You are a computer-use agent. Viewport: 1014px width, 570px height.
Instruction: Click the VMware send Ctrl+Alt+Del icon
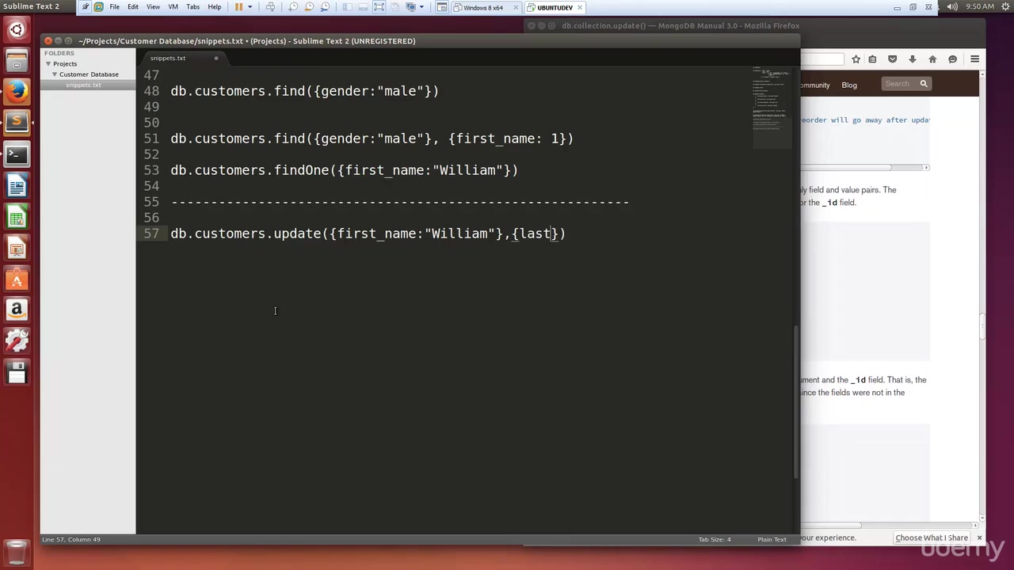tap(270, 7)
